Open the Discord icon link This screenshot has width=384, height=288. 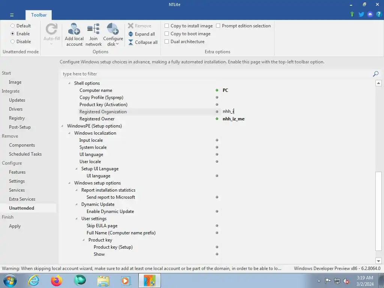(370, 14)
